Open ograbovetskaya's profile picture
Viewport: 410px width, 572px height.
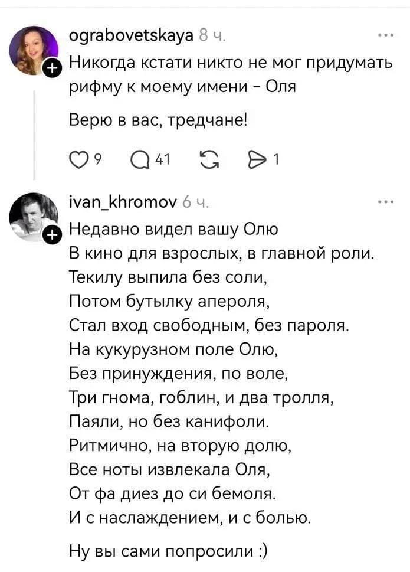pyautogui.click(x=34, y=50)
